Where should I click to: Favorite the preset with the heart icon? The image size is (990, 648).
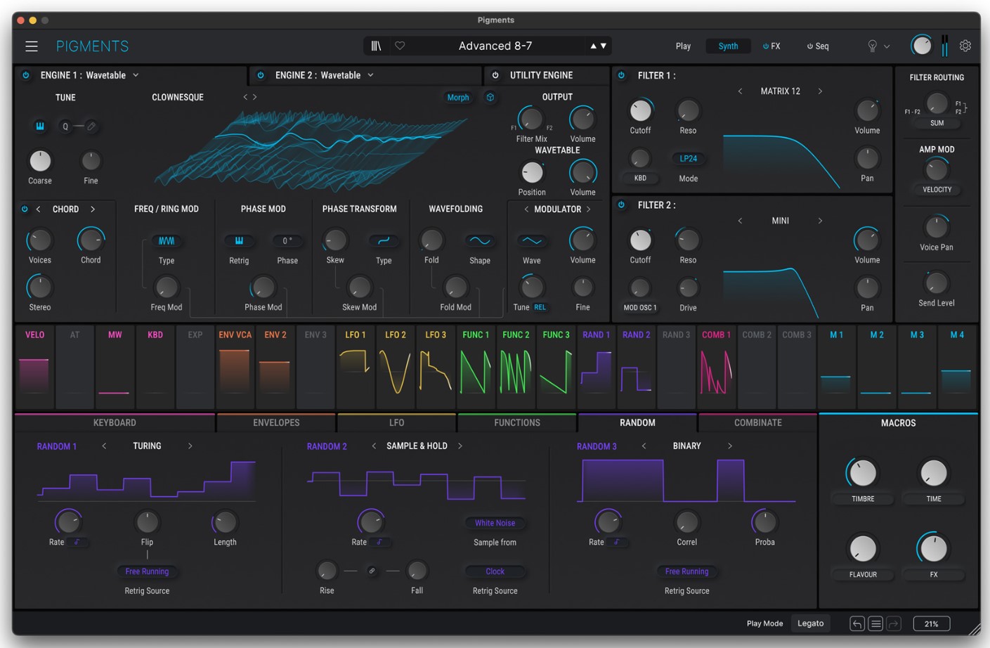pyautogui.click(x=400, y=46)
